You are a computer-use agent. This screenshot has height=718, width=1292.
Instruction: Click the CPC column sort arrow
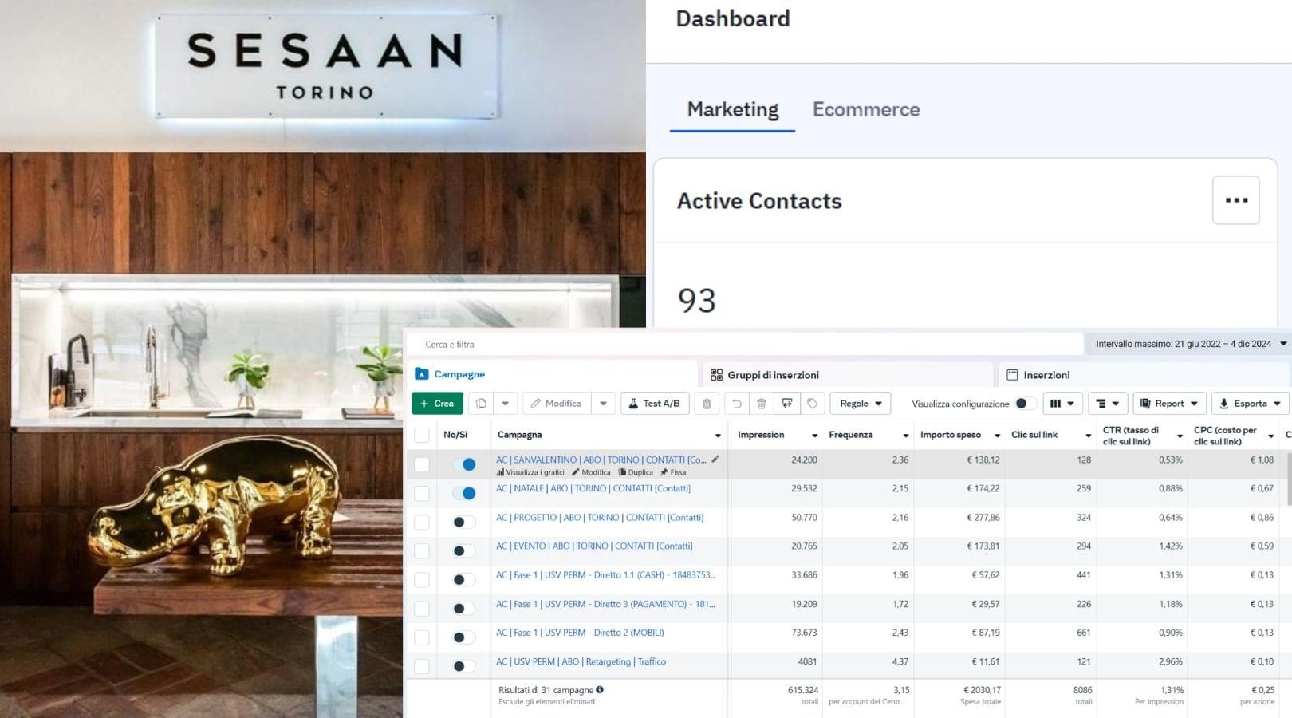(1270, 436)
